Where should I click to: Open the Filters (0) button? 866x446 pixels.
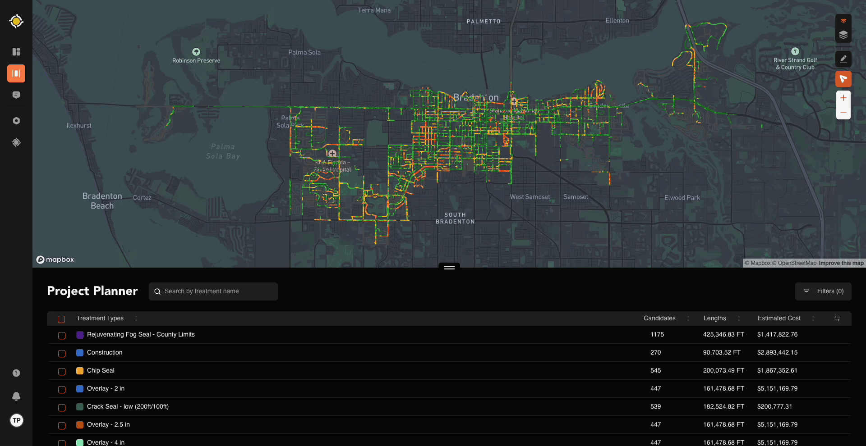tap(823, 291)
